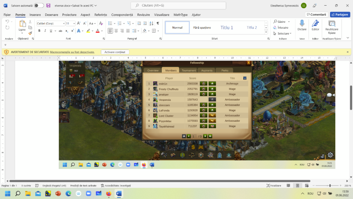Apply italic formatting
The image size is (353, 199).
click(x=45, y=31)
